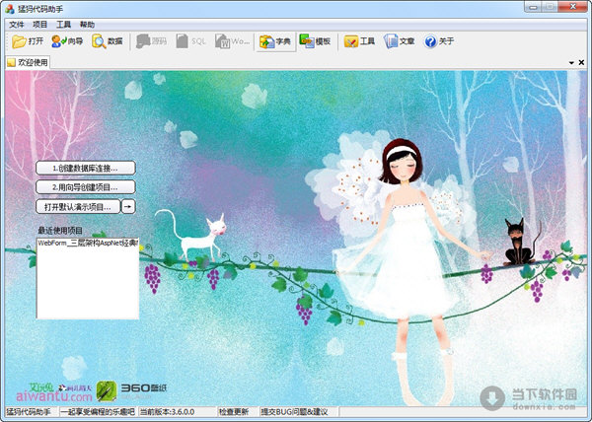Click the greyed Word export icon

232,41
